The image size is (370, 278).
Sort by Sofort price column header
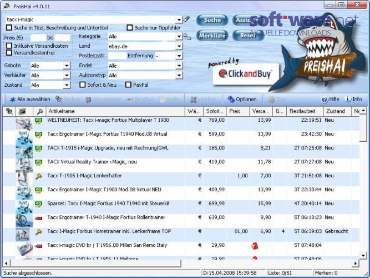click(215, 111)
